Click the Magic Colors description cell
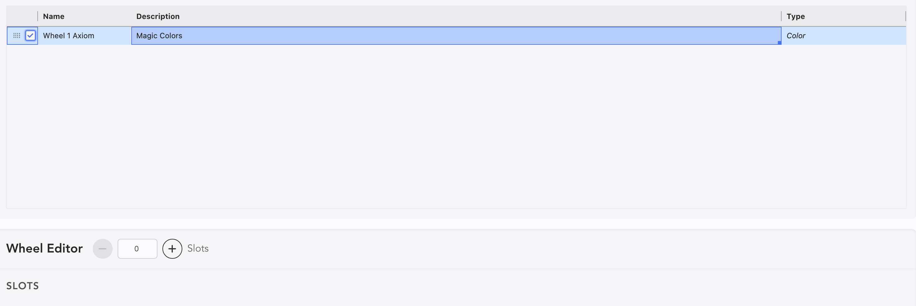The image size is (916, 306). pyautogui.click(x=455, y=35)
